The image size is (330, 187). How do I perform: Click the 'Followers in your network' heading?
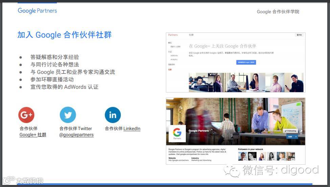click(x=250, y=149)
